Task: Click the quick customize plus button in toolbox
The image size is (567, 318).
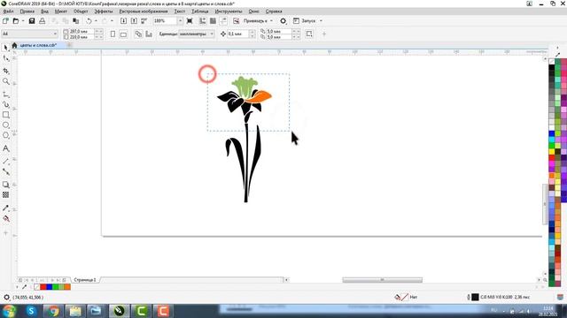Action: [x=6, y=233]
